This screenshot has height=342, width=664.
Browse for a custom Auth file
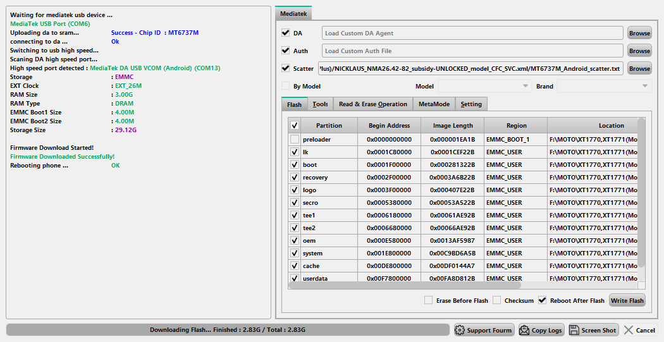pos(639,51)
